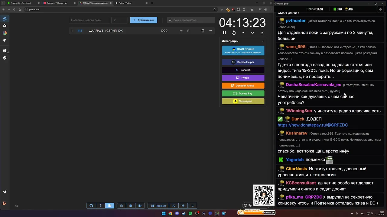Collapse the Интеграции panel
The height and width of the screenshot is (217, 387).
263,41
